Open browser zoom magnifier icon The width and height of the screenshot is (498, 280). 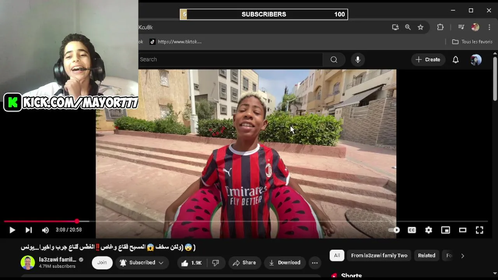click(x=408, y=27)
